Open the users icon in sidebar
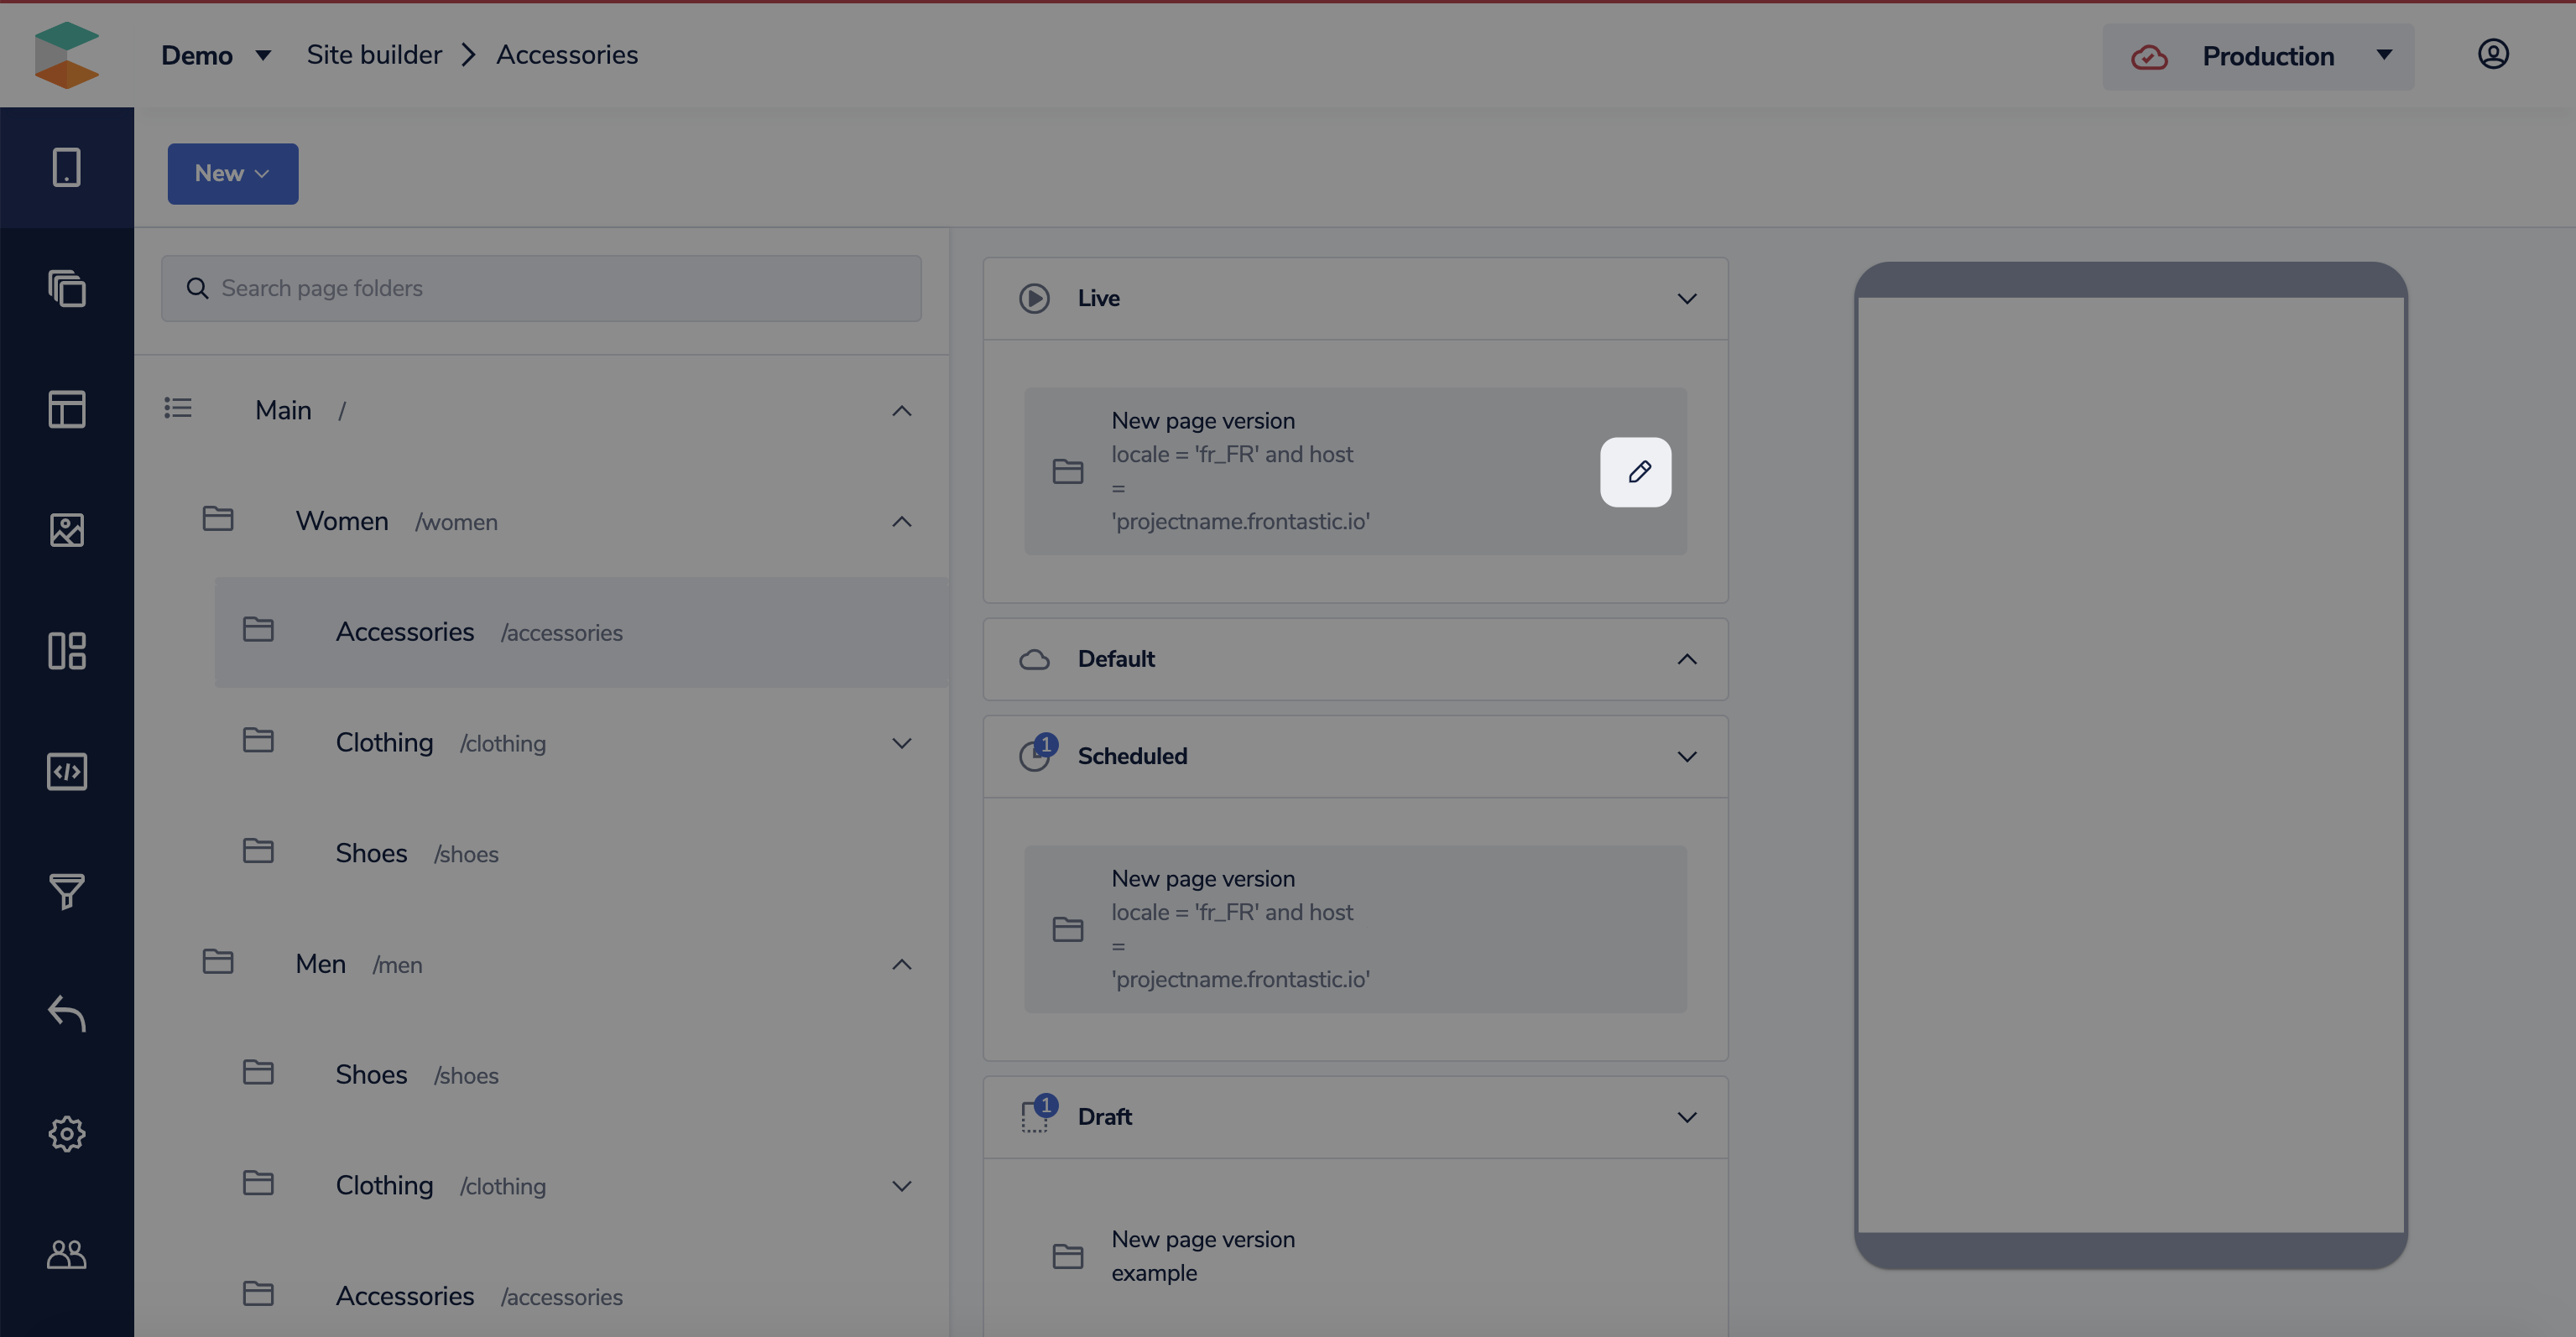The width and height of the screenshot is (2576, 1337). [x=66, y=1254]
